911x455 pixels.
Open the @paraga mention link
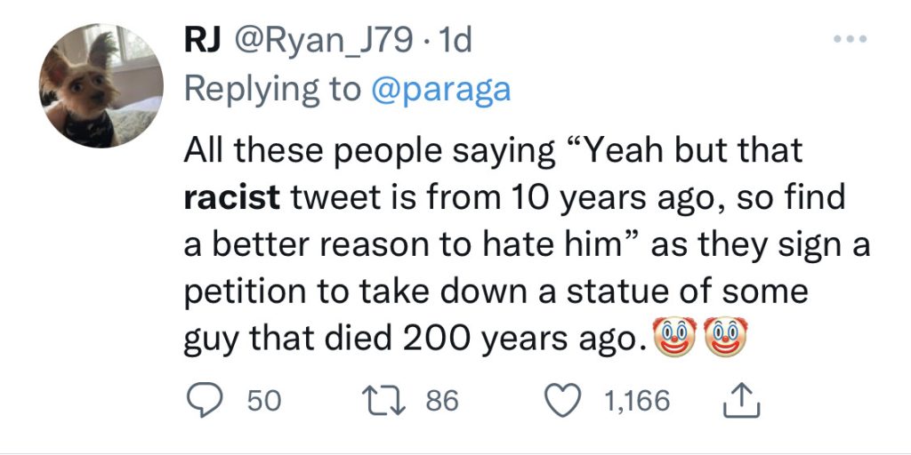(x=439, y=90)
